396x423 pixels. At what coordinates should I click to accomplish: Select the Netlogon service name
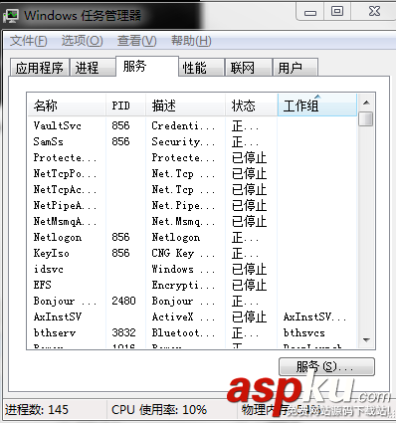click(x=58, y=237)
